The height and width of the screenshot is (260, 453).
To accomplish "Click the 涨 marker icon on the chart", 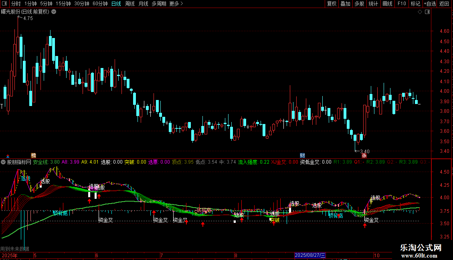I will [x=364, y=155].
